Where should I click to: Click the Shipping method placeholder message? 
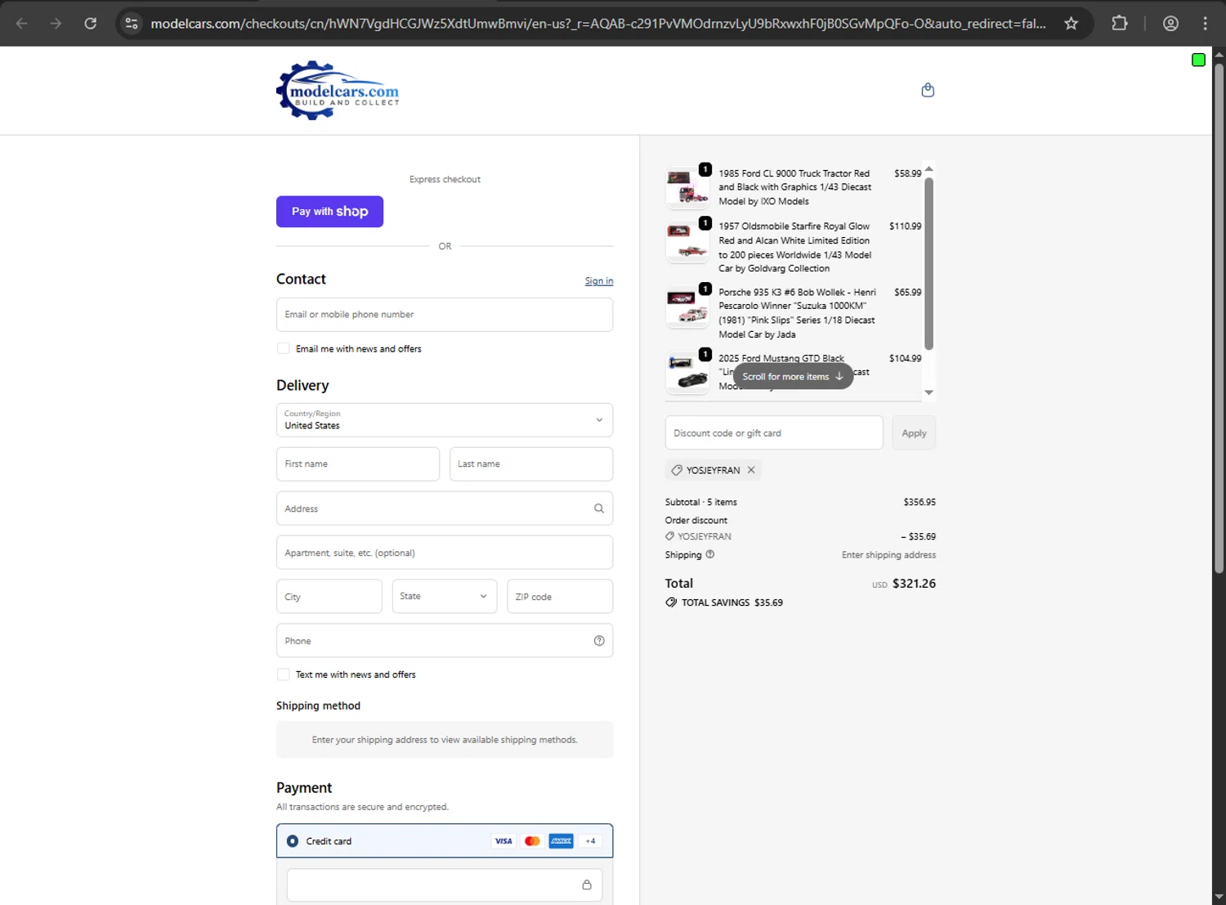coord(445,740)
